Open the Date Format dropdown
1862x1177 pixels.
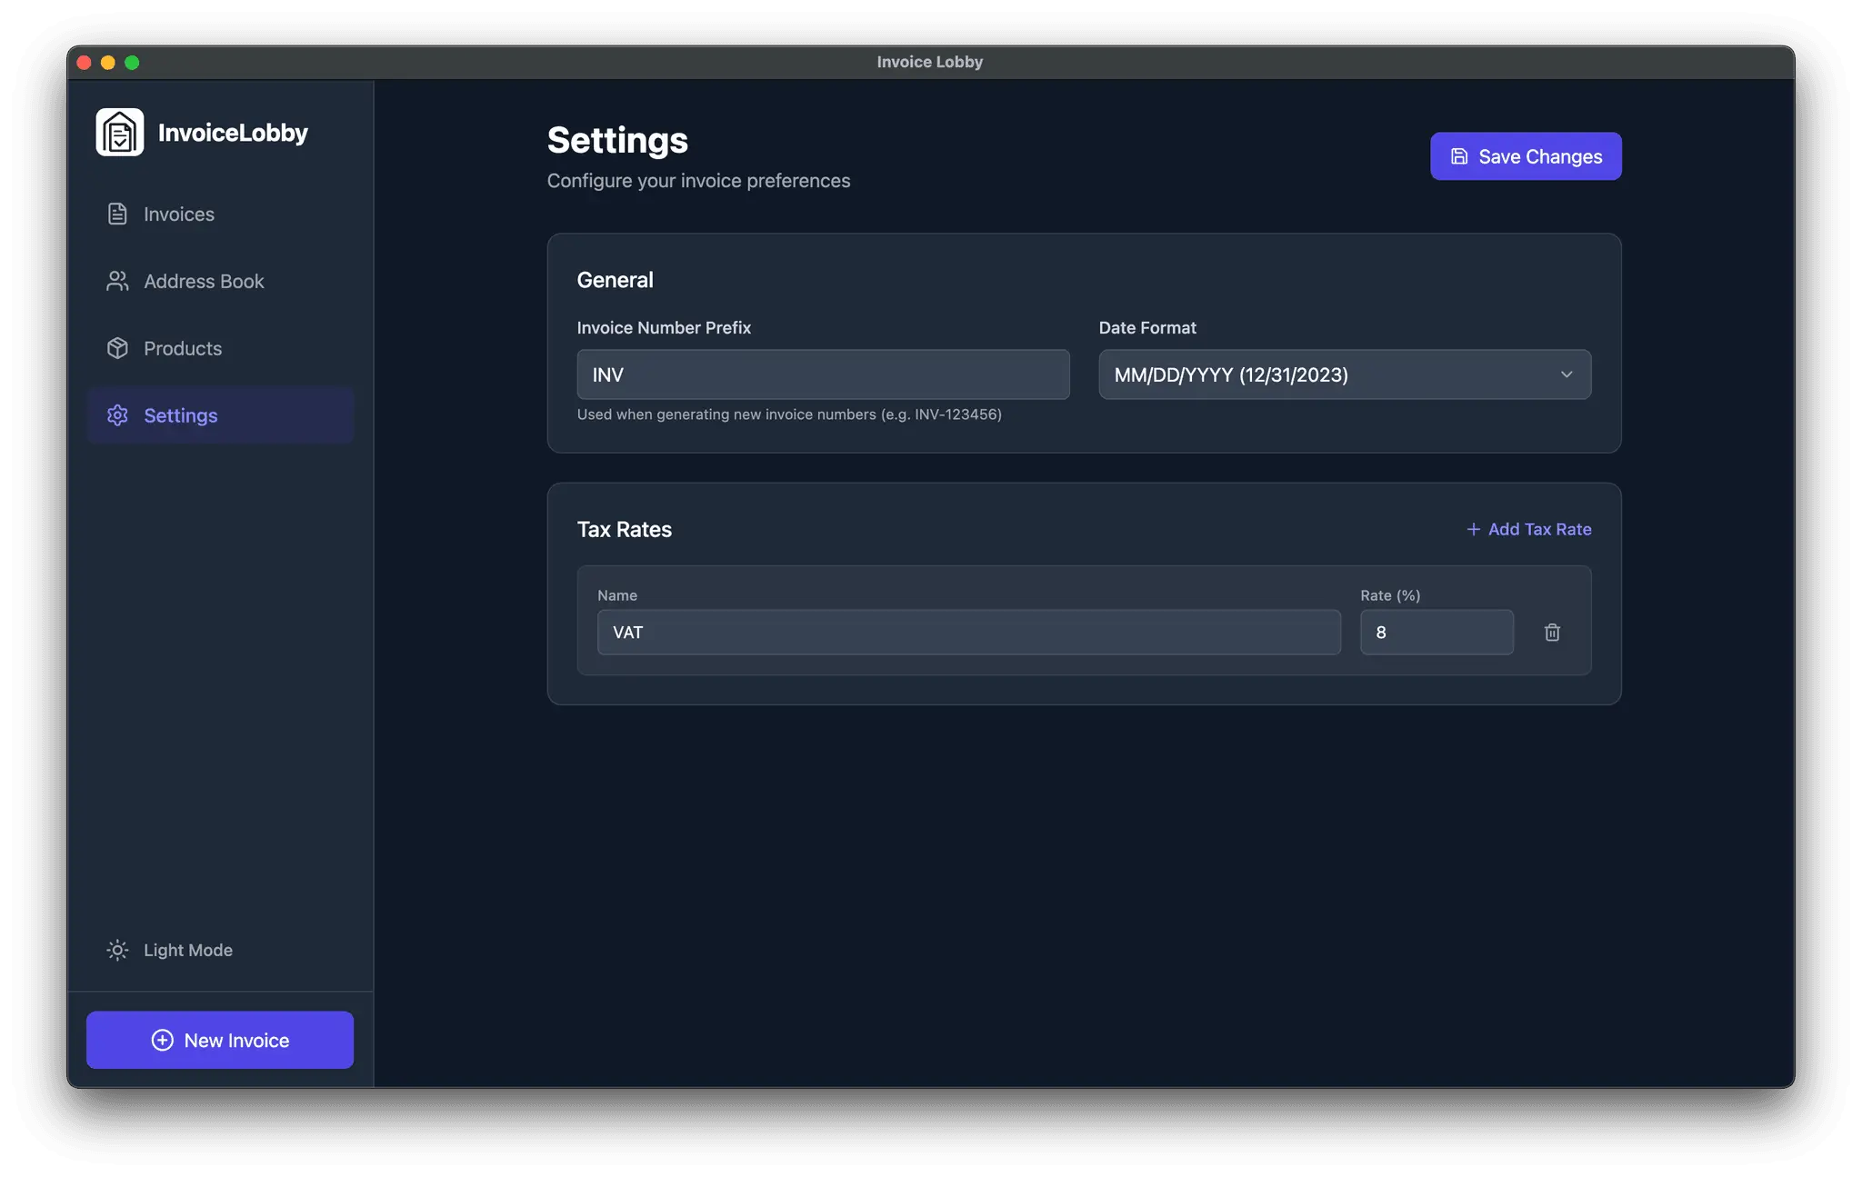[1345, 374]
